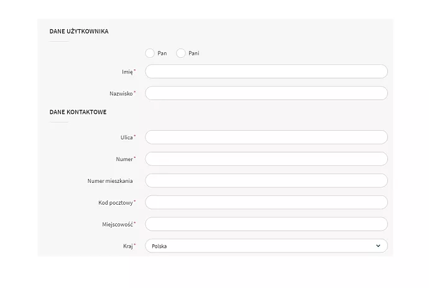Focus the Numer mieszkania input box

pos(266,180)
